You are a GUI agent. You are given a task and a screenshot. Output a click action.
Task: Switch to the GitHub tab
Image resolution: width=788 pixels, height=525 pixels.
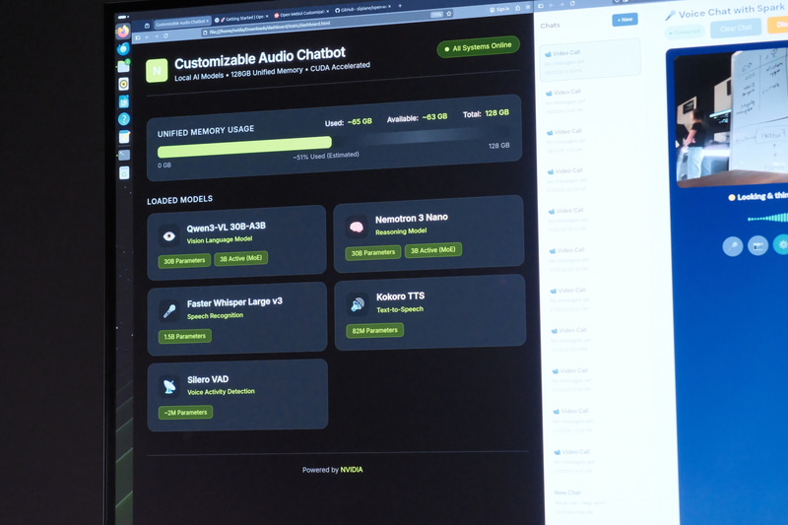tap(362, 9)
